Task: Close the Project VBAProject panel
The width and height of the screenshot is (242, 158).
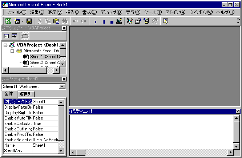Action: coord(64,28)
